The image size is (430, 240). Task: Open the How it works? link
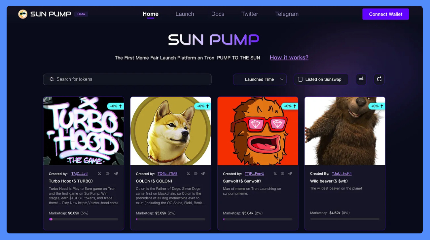pos(289,58)
